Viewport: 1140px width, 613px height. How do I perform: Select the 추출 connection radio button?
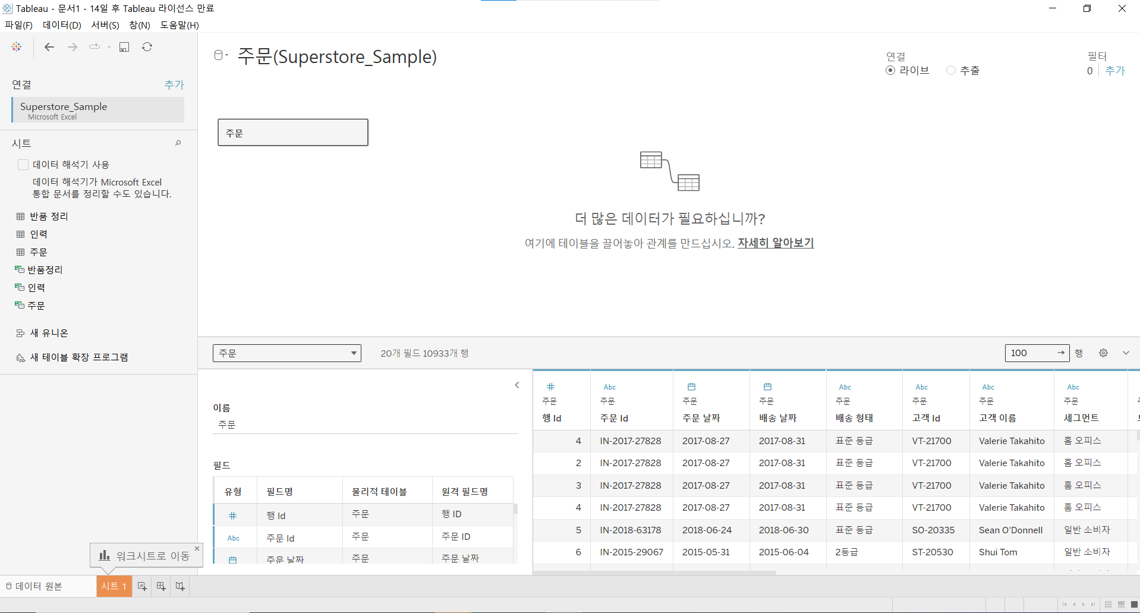951,70
